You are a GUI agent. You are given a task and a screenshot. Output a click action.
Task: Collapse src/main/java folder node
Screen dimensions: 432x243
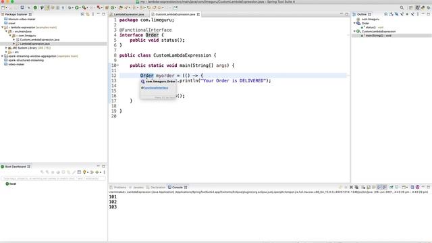click(x=6, y=32)
